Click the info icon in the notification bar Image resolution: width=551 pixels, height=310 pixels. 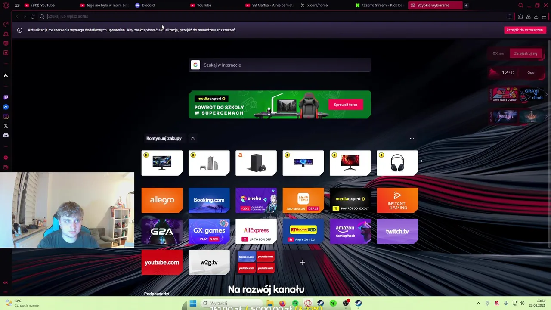click(x=19, y=30)
